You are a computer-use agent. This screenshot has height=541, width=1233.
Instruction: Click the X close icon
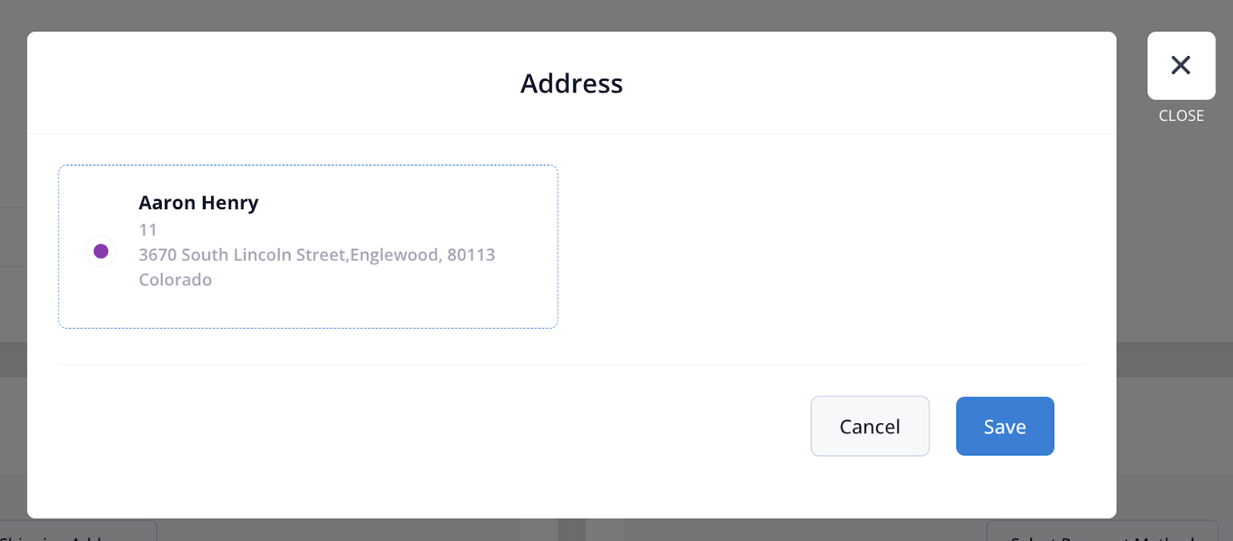(1181, 65)
